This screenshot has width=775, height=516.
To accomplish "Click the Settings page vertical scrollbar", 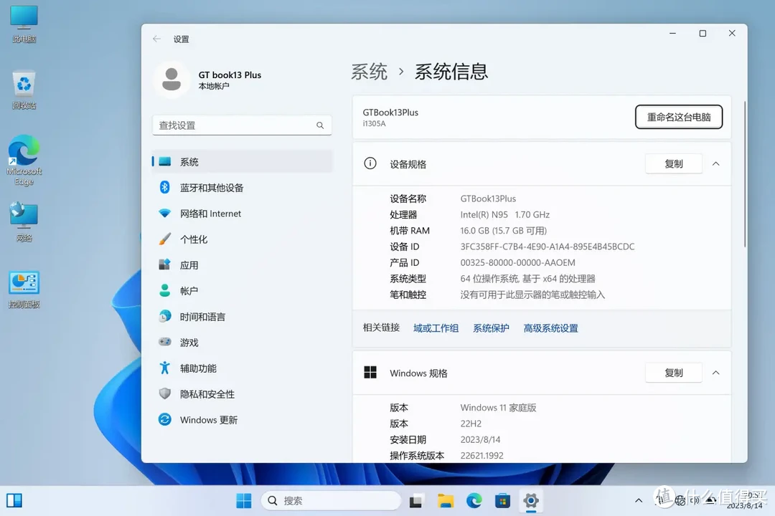I will click(745, 174).
